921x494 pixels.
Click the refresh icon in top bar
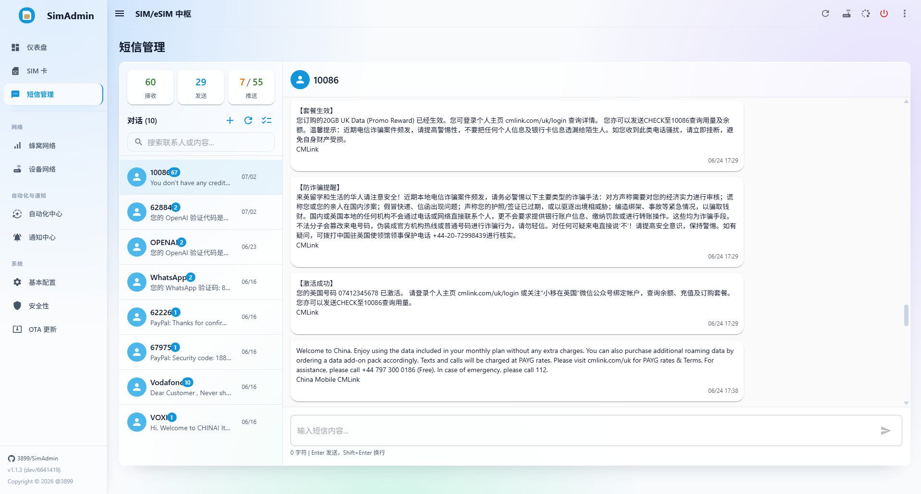pyautogui.click(x=825, y=14)
